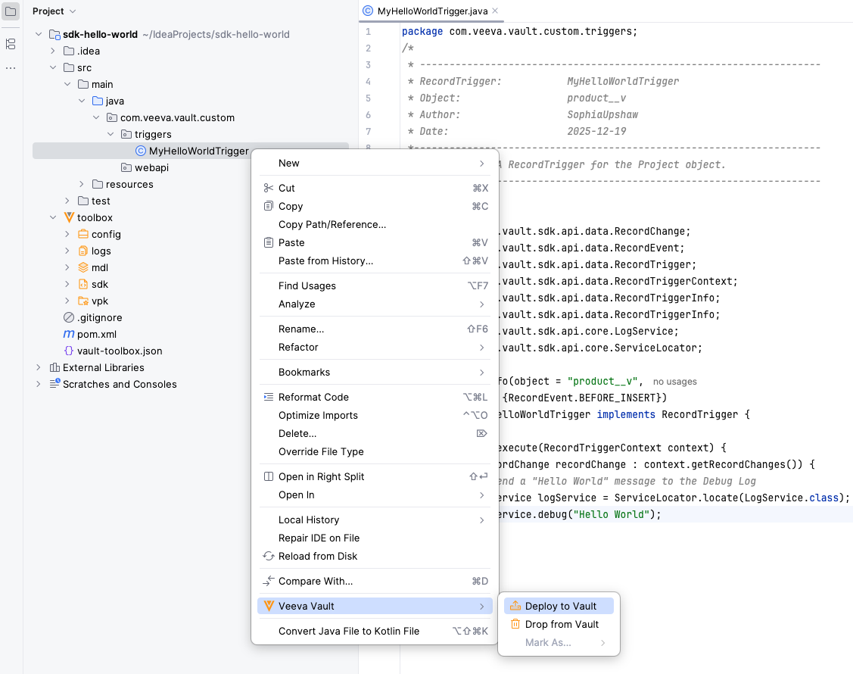Select pom.xml in project tree
This screenshot has width=853, height=674.
[96, 334]
